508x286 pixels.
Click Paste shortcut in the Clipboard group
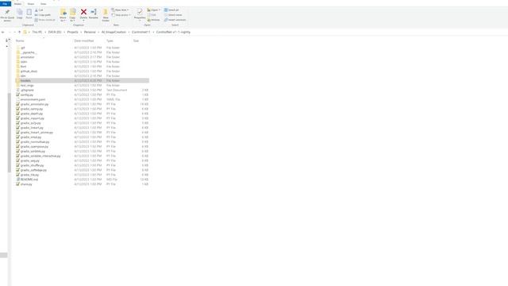click(x=44, y=20)
